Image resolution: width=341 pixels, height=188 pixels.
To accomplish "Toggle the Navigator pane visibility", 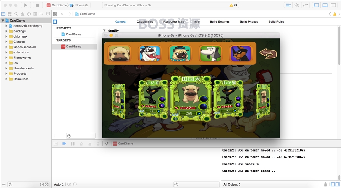I will (316, 5).
